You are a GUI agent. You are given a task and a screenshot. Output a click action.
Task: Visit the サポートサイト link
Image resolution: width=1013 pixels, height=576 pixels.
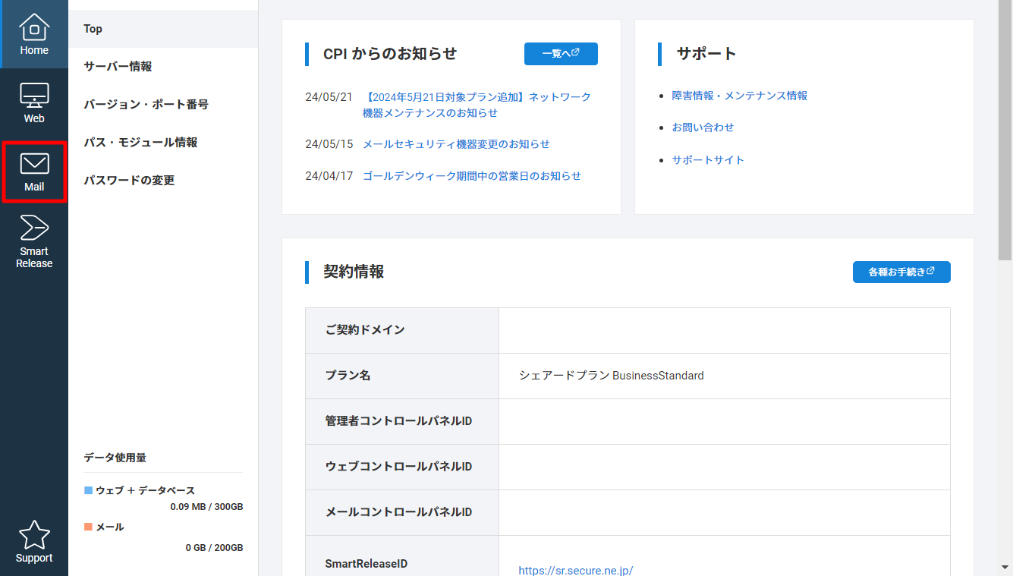[x=708, y=160]
